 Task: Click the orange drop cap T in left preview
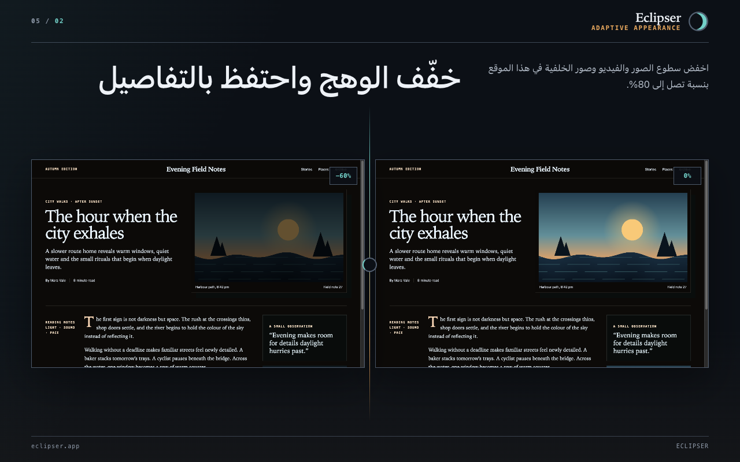click(89, 322)
